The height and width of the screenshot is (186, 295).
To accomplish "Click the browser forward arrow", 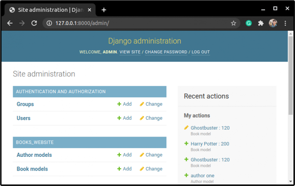I will tap(22, 23).
